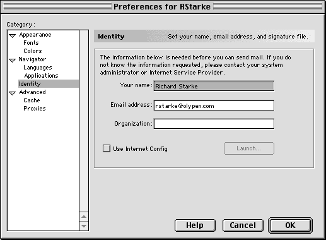This screenshot has width=326, height=240.
Task: Select the Identity category row
Action: point(49,84)
